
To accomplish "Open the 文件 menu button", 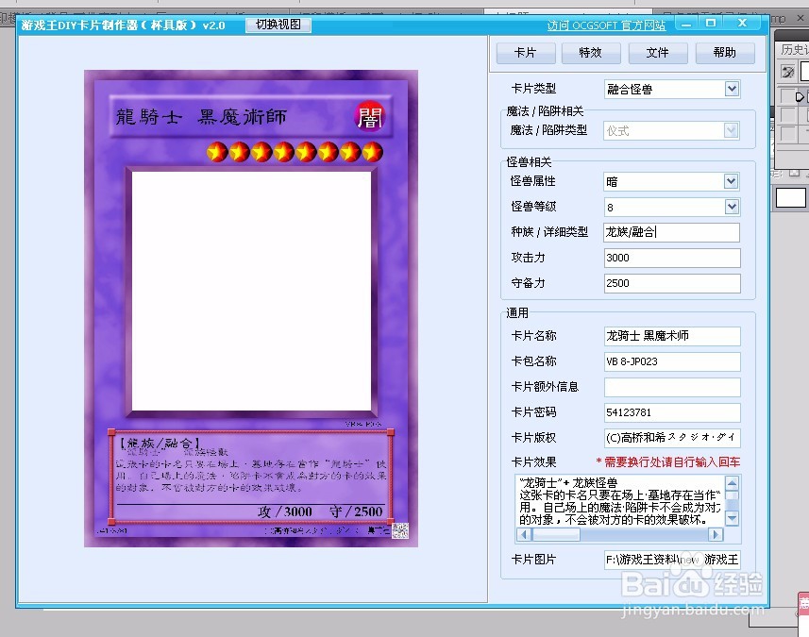I will (658, 53).
